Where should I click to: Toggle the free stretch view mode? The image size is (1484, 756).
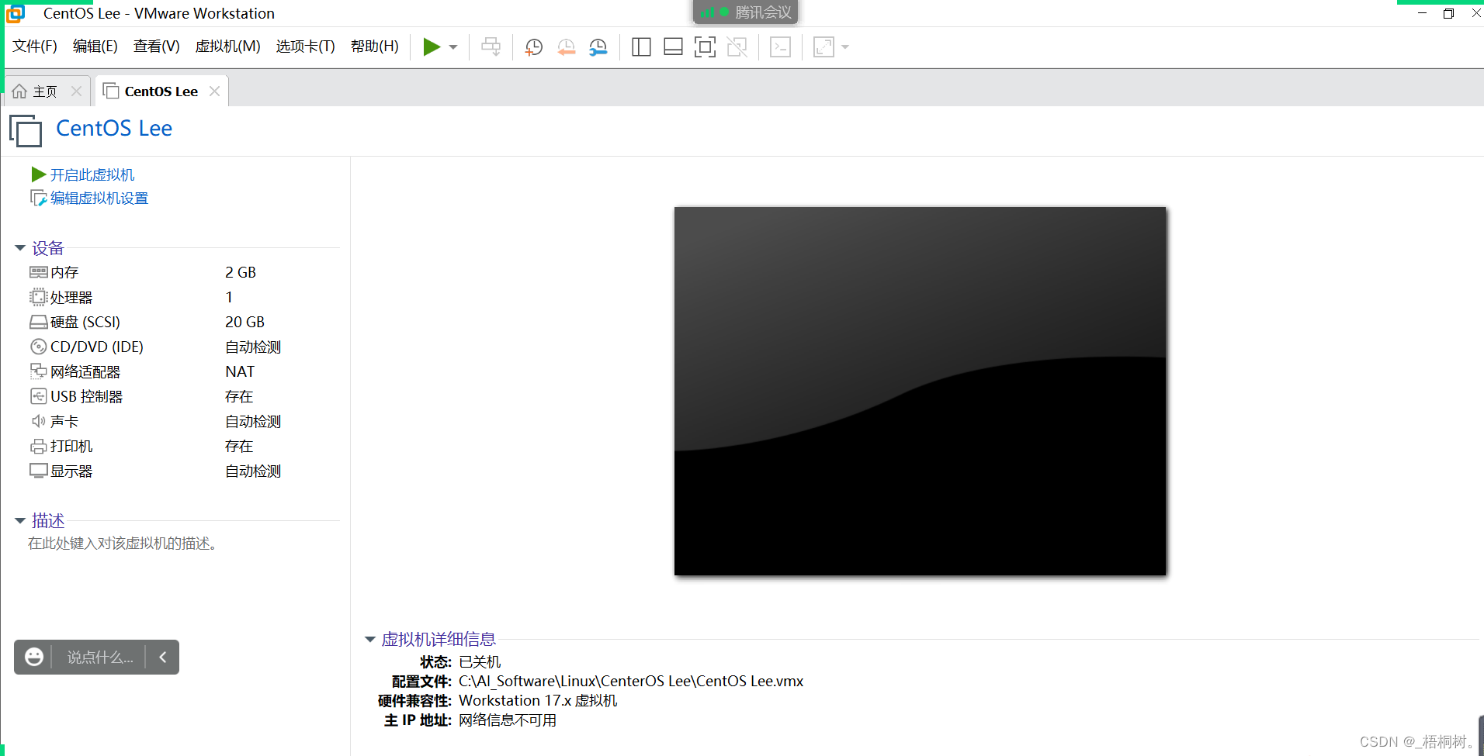824,47
